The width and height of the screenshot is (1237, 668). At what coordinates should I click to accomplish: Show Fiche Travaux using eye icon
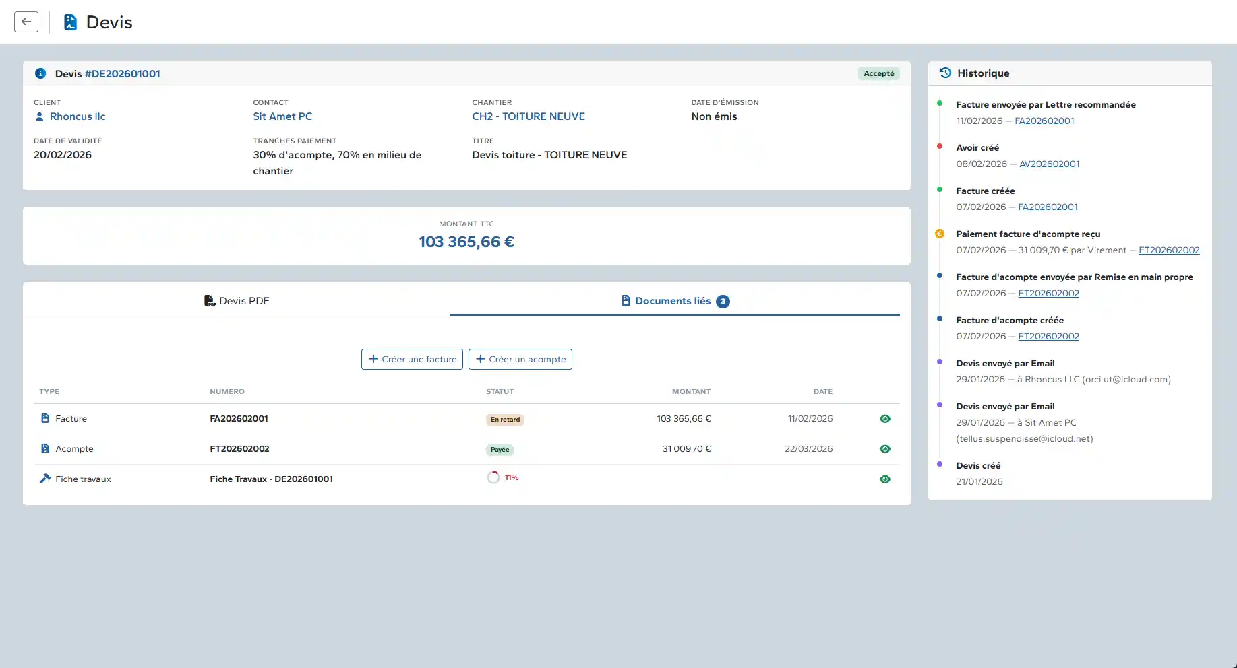point(885,479)
